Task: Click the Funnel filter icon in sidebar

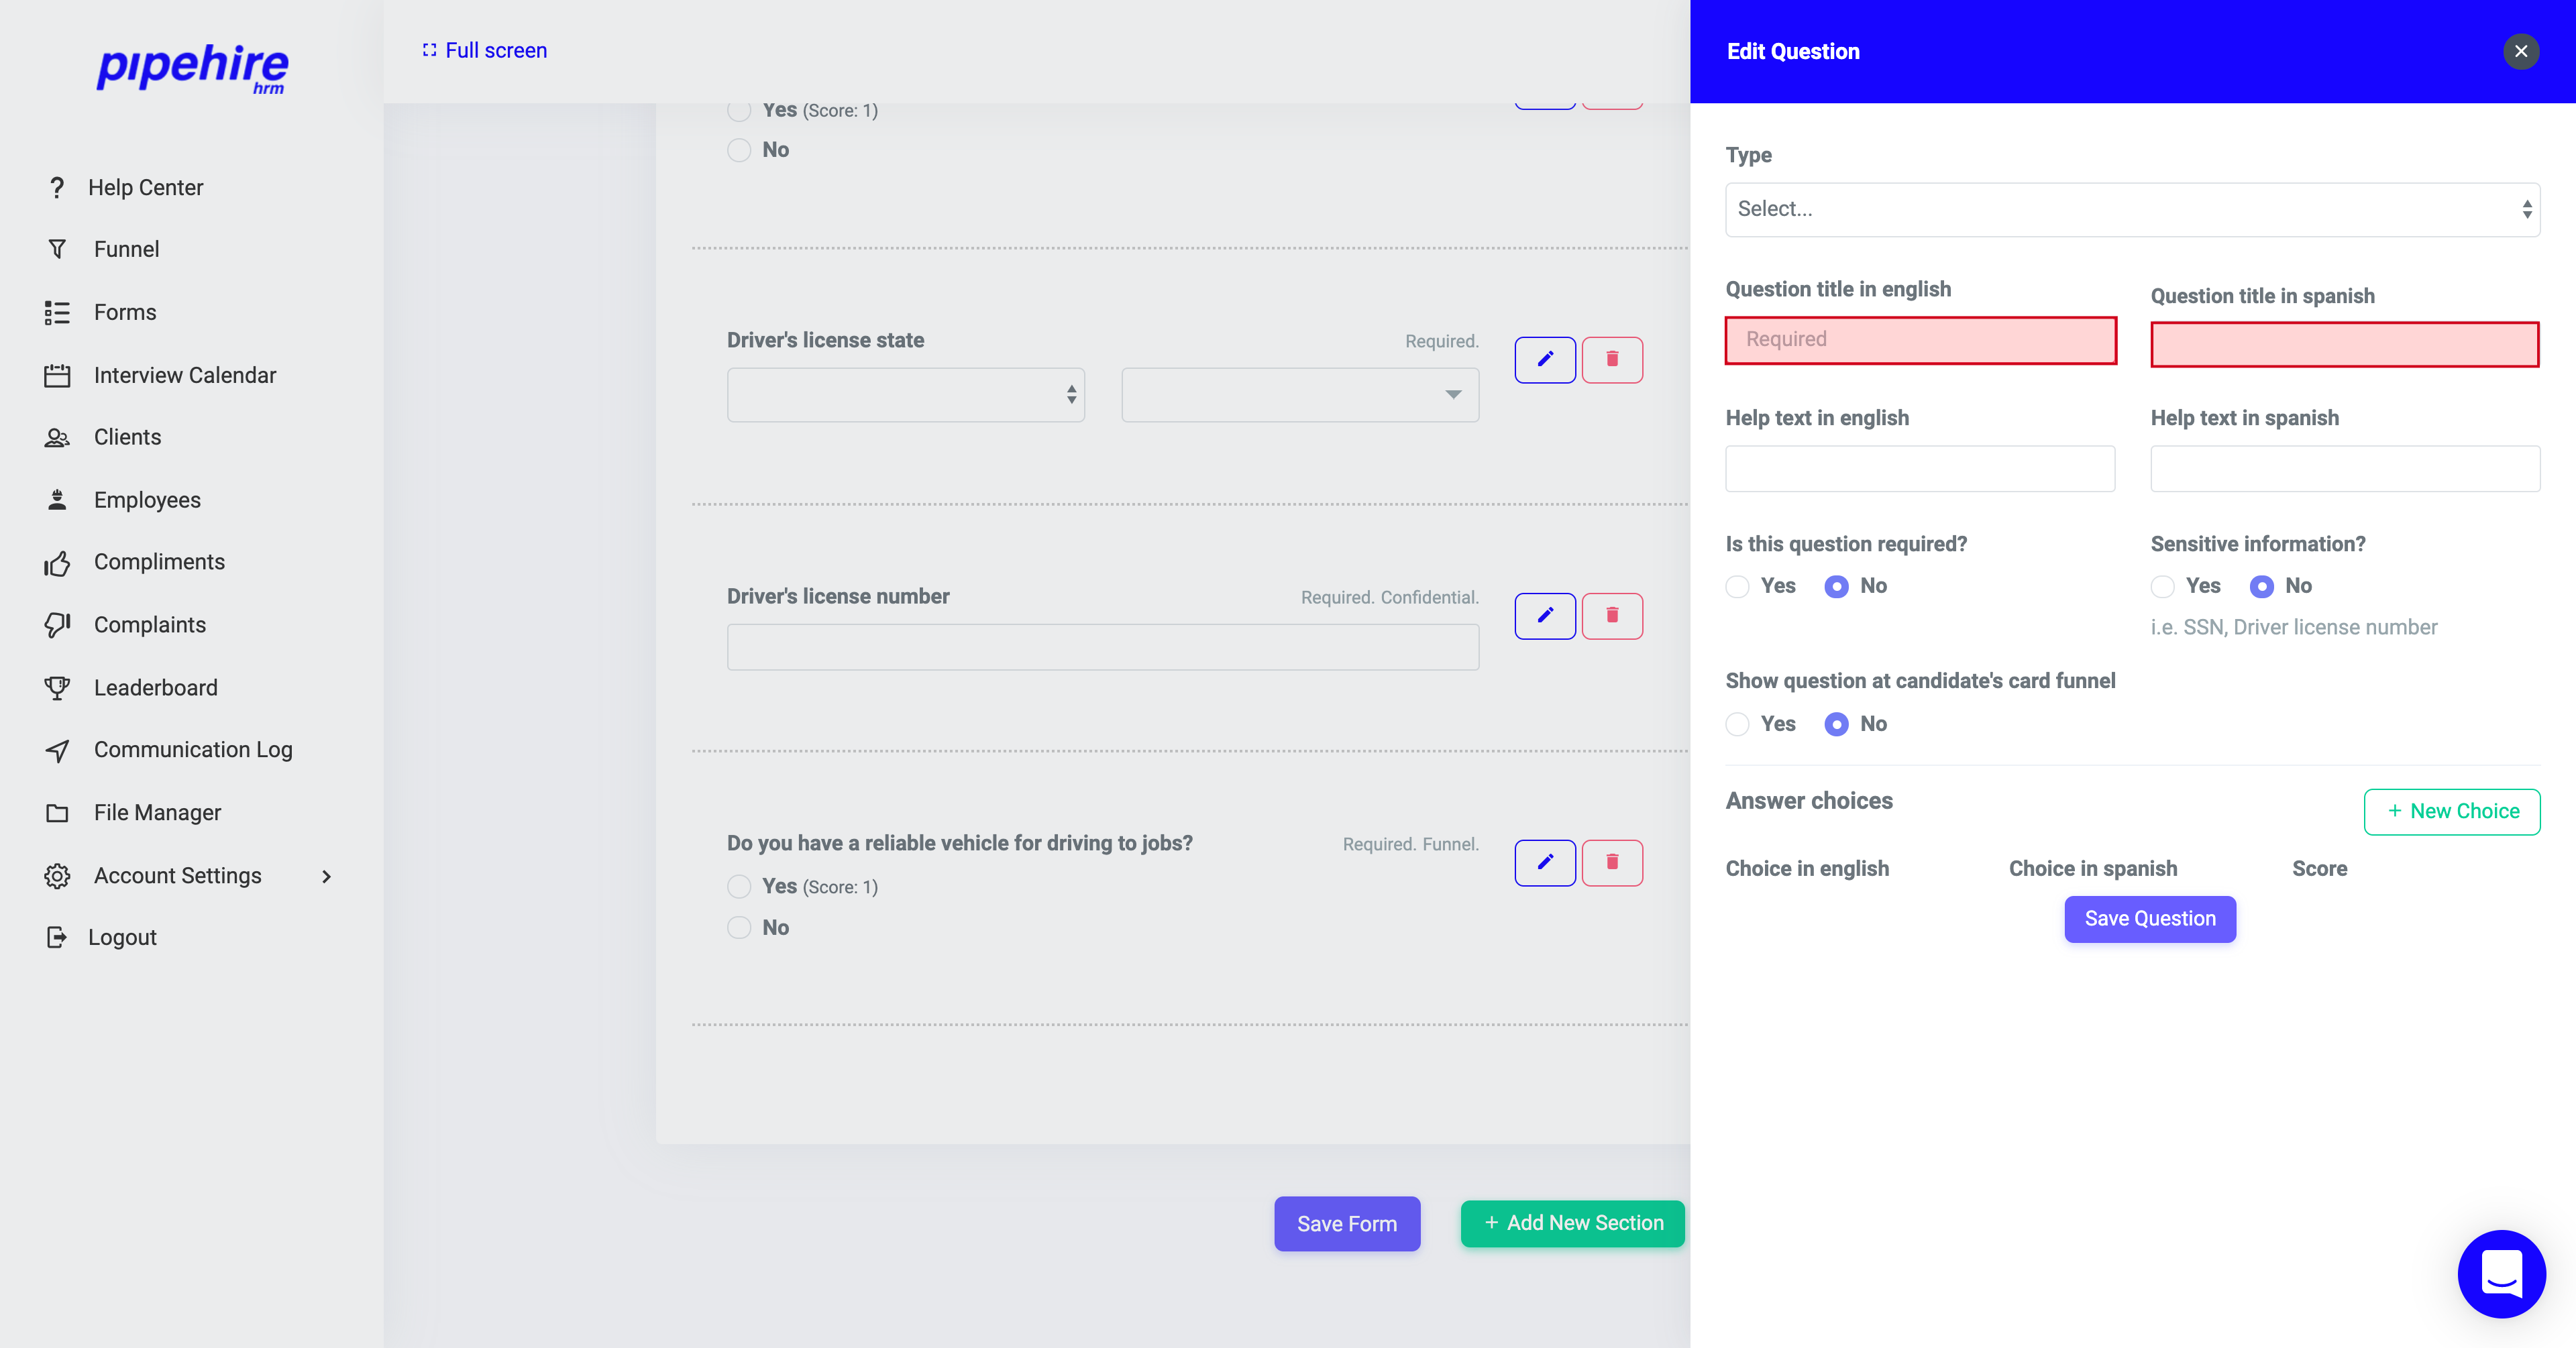Action: coord(57,249)
